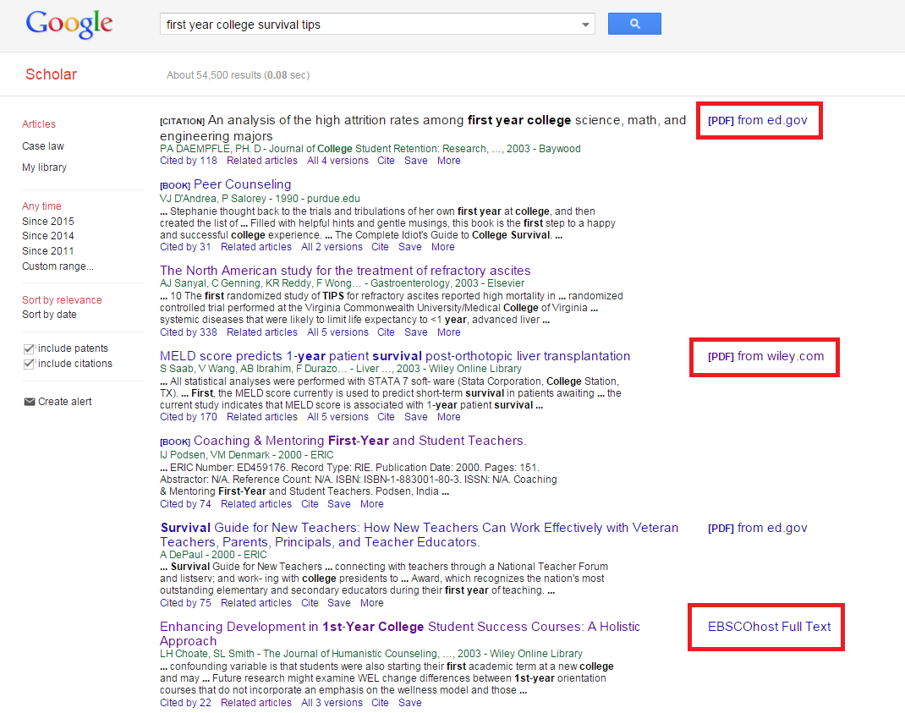Image resolution: width=905 pixels, height=713 pixels.
Task: Click Save under Peer Counseling result
Action: pos(410,246)
